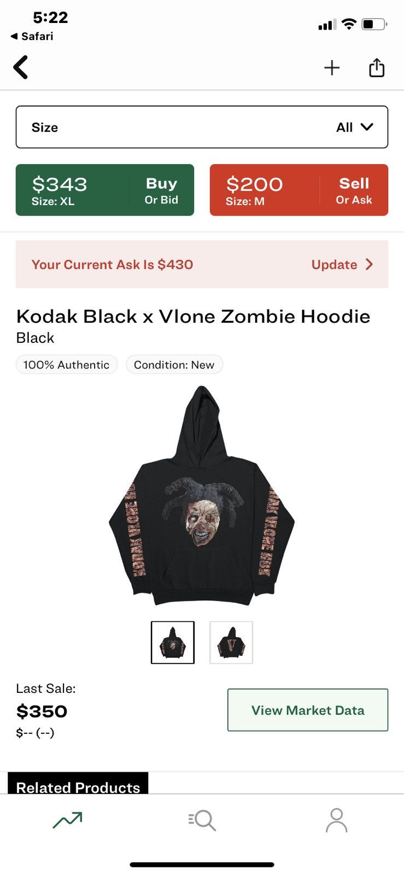Viewport: 404px width, 875px height.
Task: Click View Market Data button
Action: point(308,710)
